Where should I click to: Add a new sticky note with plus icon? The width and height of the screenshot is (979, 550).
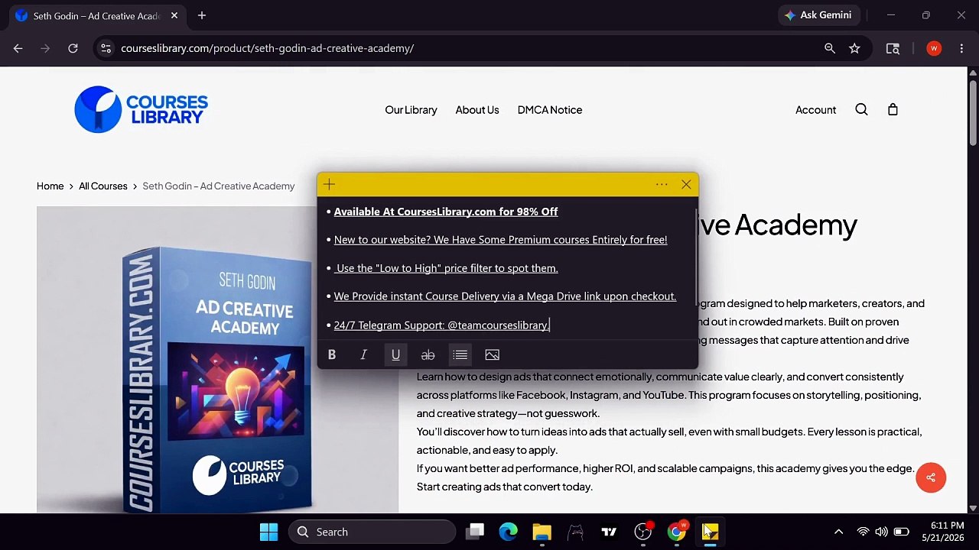click(329, 184)
